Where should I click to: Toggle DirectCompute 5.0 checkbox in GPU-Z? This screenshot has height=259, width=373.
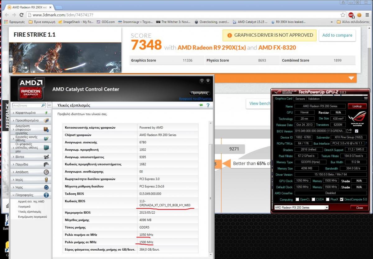pyautogui.click(x=342, y=199)
